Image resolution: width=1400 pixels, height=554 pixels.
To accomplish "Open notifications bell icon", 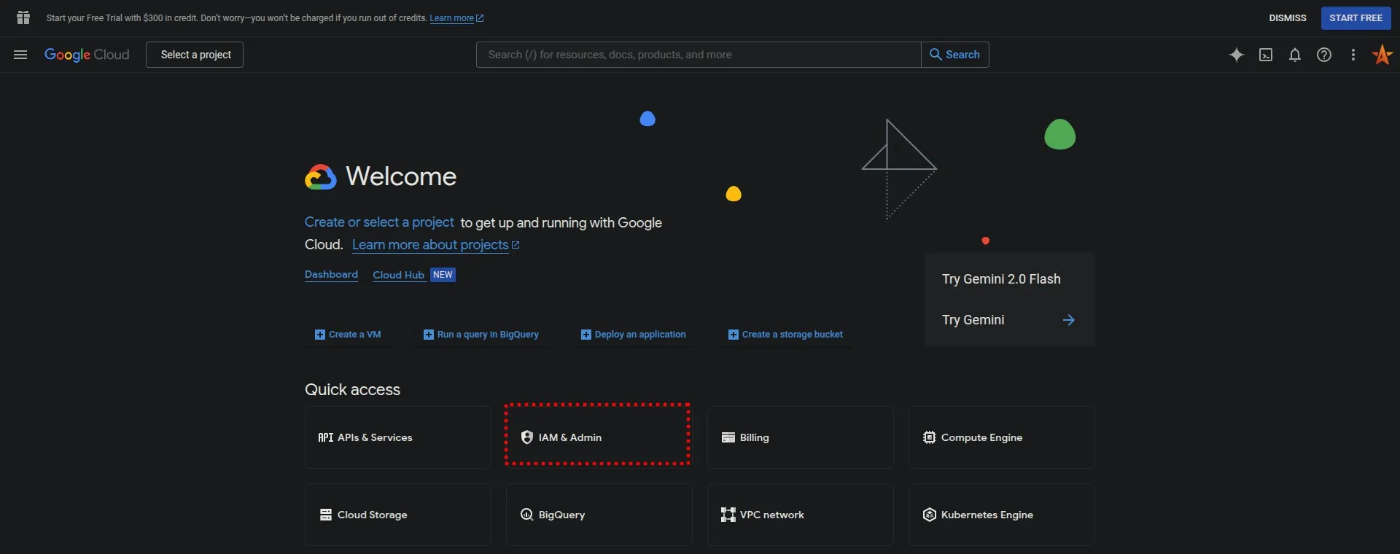I will (1295, 55).
